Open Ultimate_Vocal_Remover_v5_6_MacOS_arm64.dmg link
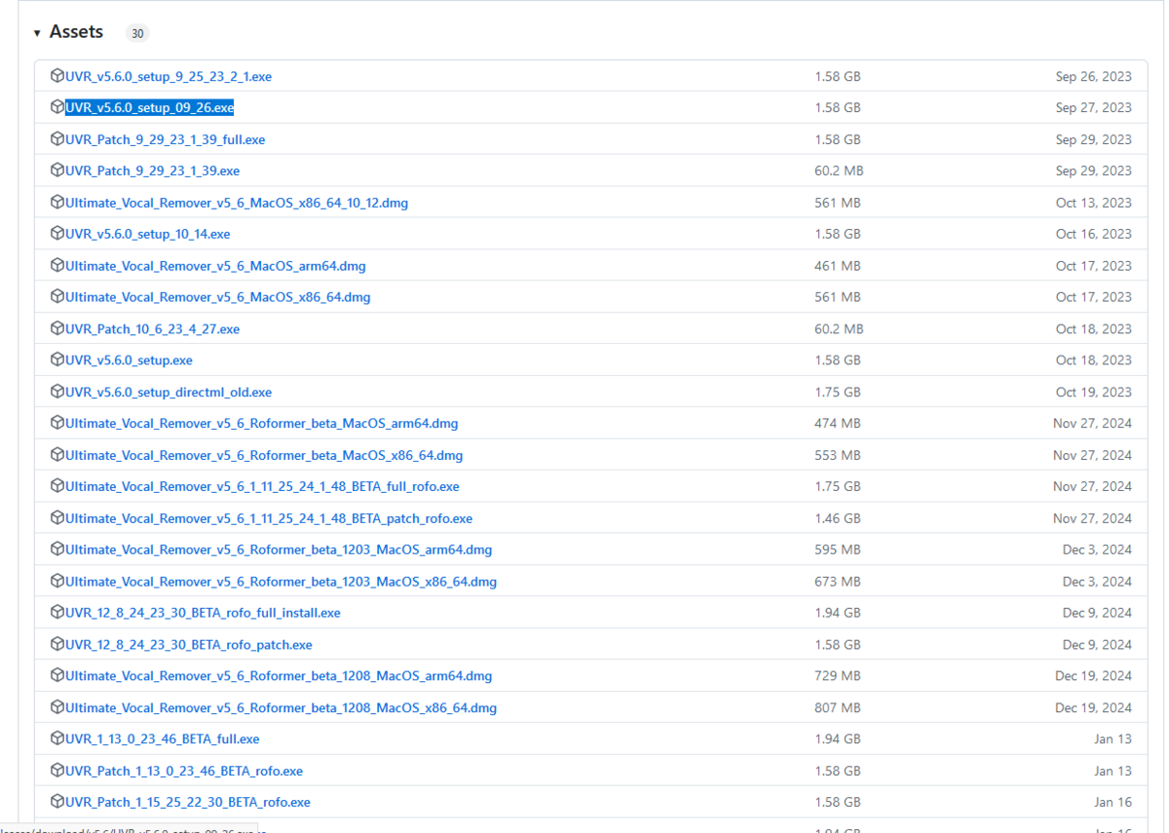Image resolution: width=1169 pixels, height=833 pixels. pyautogui.click(x=215, y=266)
